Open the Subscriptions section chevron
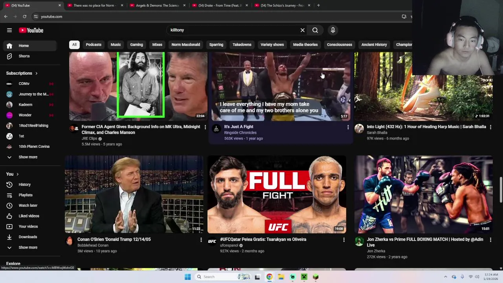The width and height of the screenshot is (503, 283). point(37,74)
